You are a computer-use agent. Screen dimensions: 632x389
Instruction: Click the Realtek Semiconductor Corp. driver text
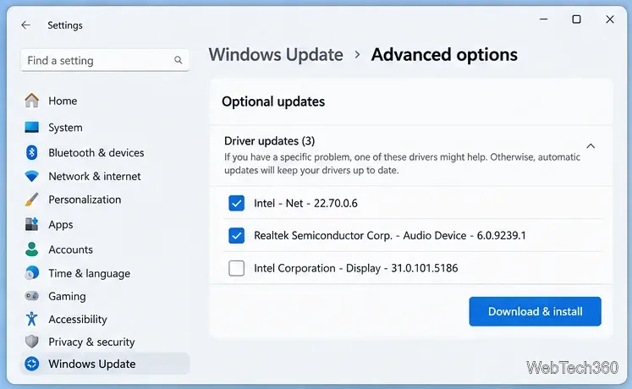coord(390,236)
